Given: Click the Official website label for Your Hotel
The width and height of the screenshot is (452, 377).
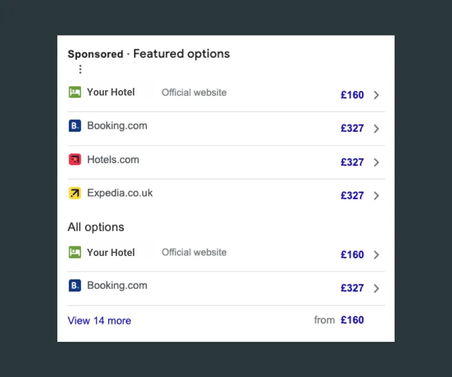Looking at the screenshot, I should (194, 92).
